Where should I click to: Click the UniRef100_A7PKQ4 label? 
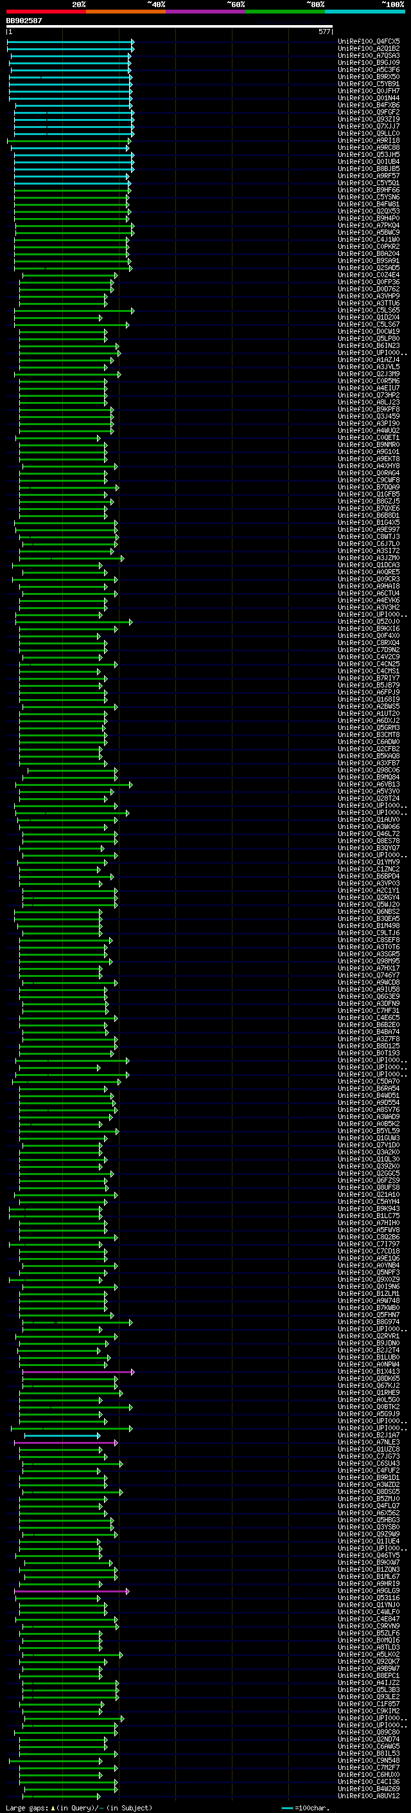point(369,225)
